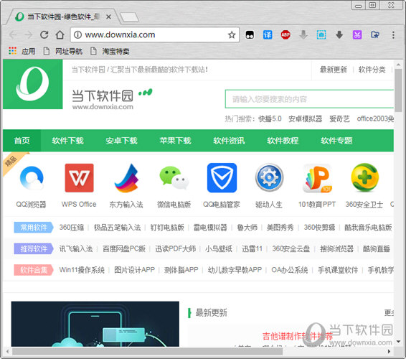This screenshot has width=406, height=359.
Task: Open WPS Office app icon
Action: pos(79,178)
